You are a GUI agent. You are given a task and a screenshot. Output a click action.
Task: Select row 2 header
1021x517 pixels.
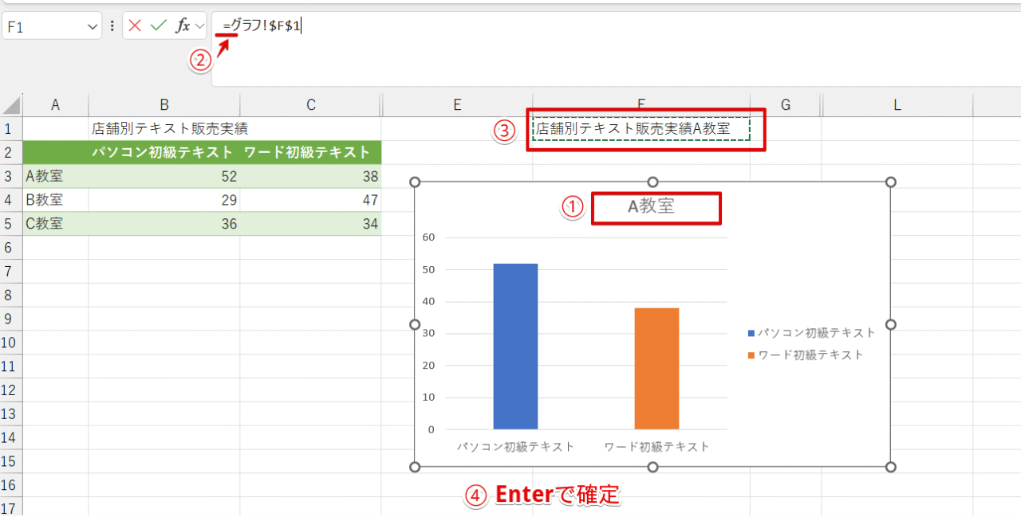(x=11, y=152)
